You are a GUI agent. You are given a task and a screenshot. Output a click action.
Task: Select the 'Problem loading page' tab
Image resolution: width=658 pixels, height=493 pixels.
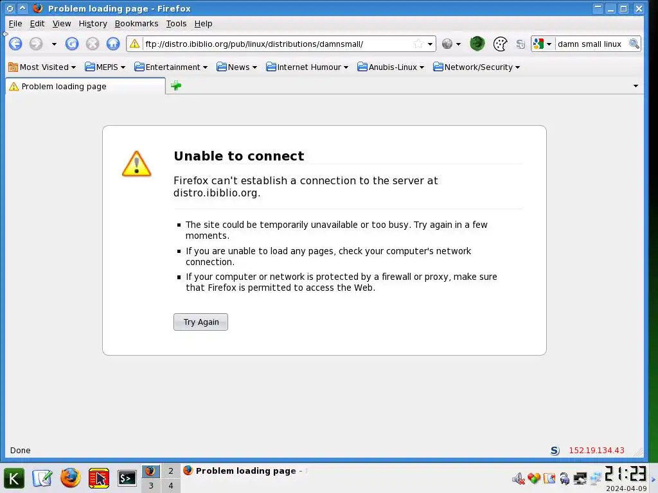coord(85,87)
